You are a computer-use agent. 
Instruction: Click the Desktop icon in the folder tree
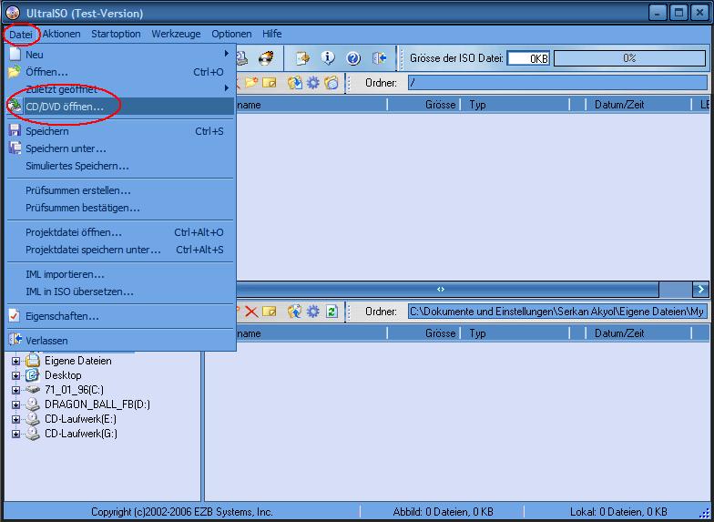point(33,375)
